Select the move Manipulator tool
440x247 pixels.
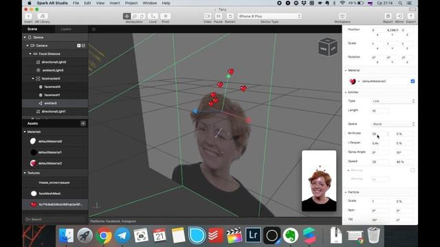[x=126, y=16]
